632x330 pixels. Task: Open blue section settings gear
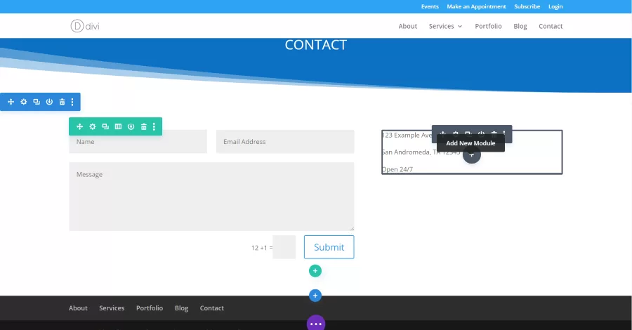point(24,102)
